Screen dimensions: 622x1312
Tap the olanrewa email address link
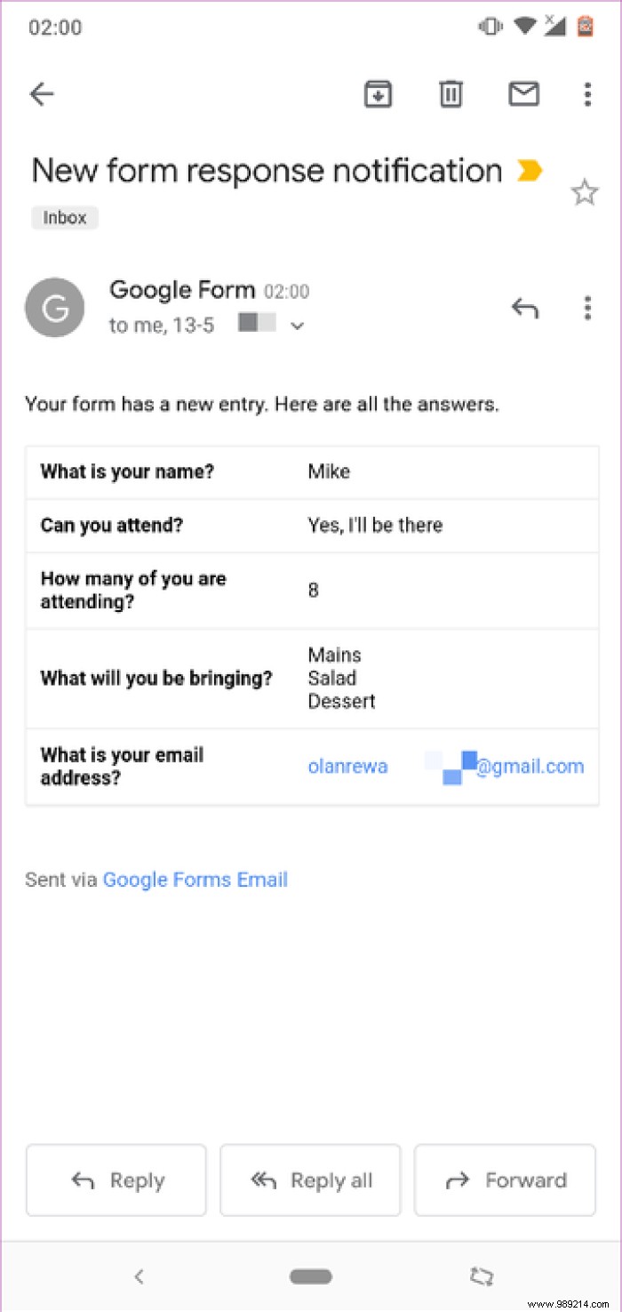click(347, 766)
